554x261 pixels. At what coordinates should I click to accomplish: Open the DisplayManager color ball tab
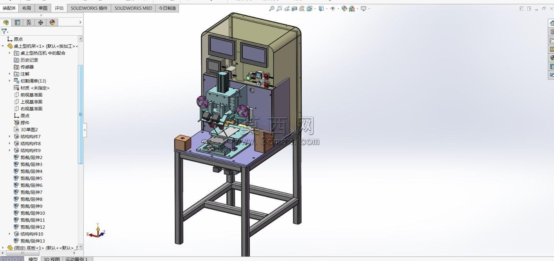tap(52, 22)
